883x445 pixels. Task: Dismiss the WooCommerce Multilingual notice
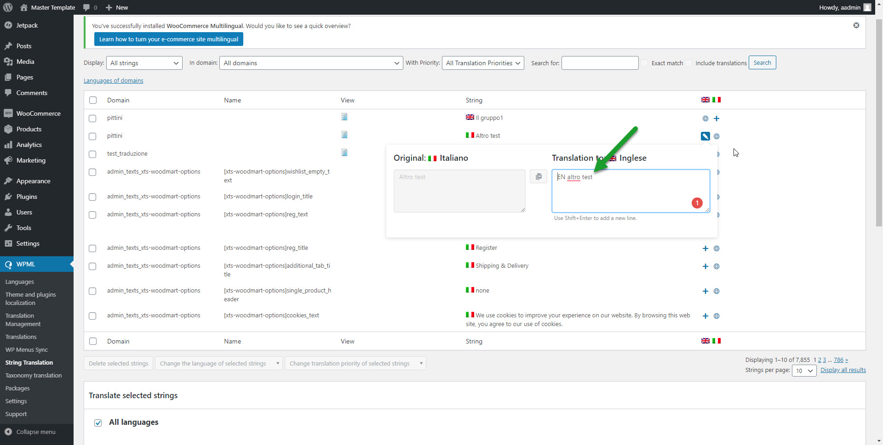click(x=856, y=25)
